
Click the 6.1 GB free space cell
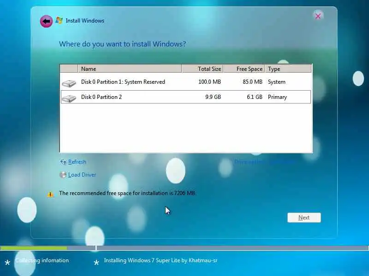pos(255,97)
